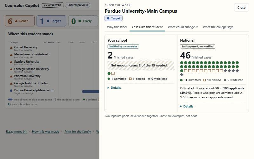Select Princeton University row
The image size is (254, 159).
(53, 77)
